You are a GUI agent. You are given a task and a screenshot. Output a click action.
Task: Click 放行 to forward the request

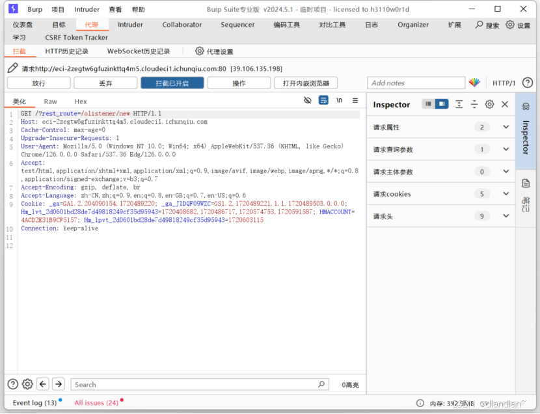click(x=39, y=83)
